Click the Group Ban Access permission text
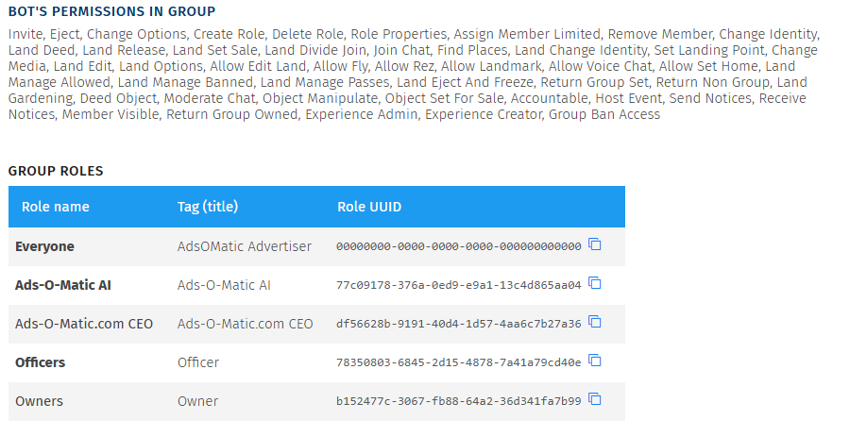This screenshot has width=850, height=437. click(x=604, y=115)
